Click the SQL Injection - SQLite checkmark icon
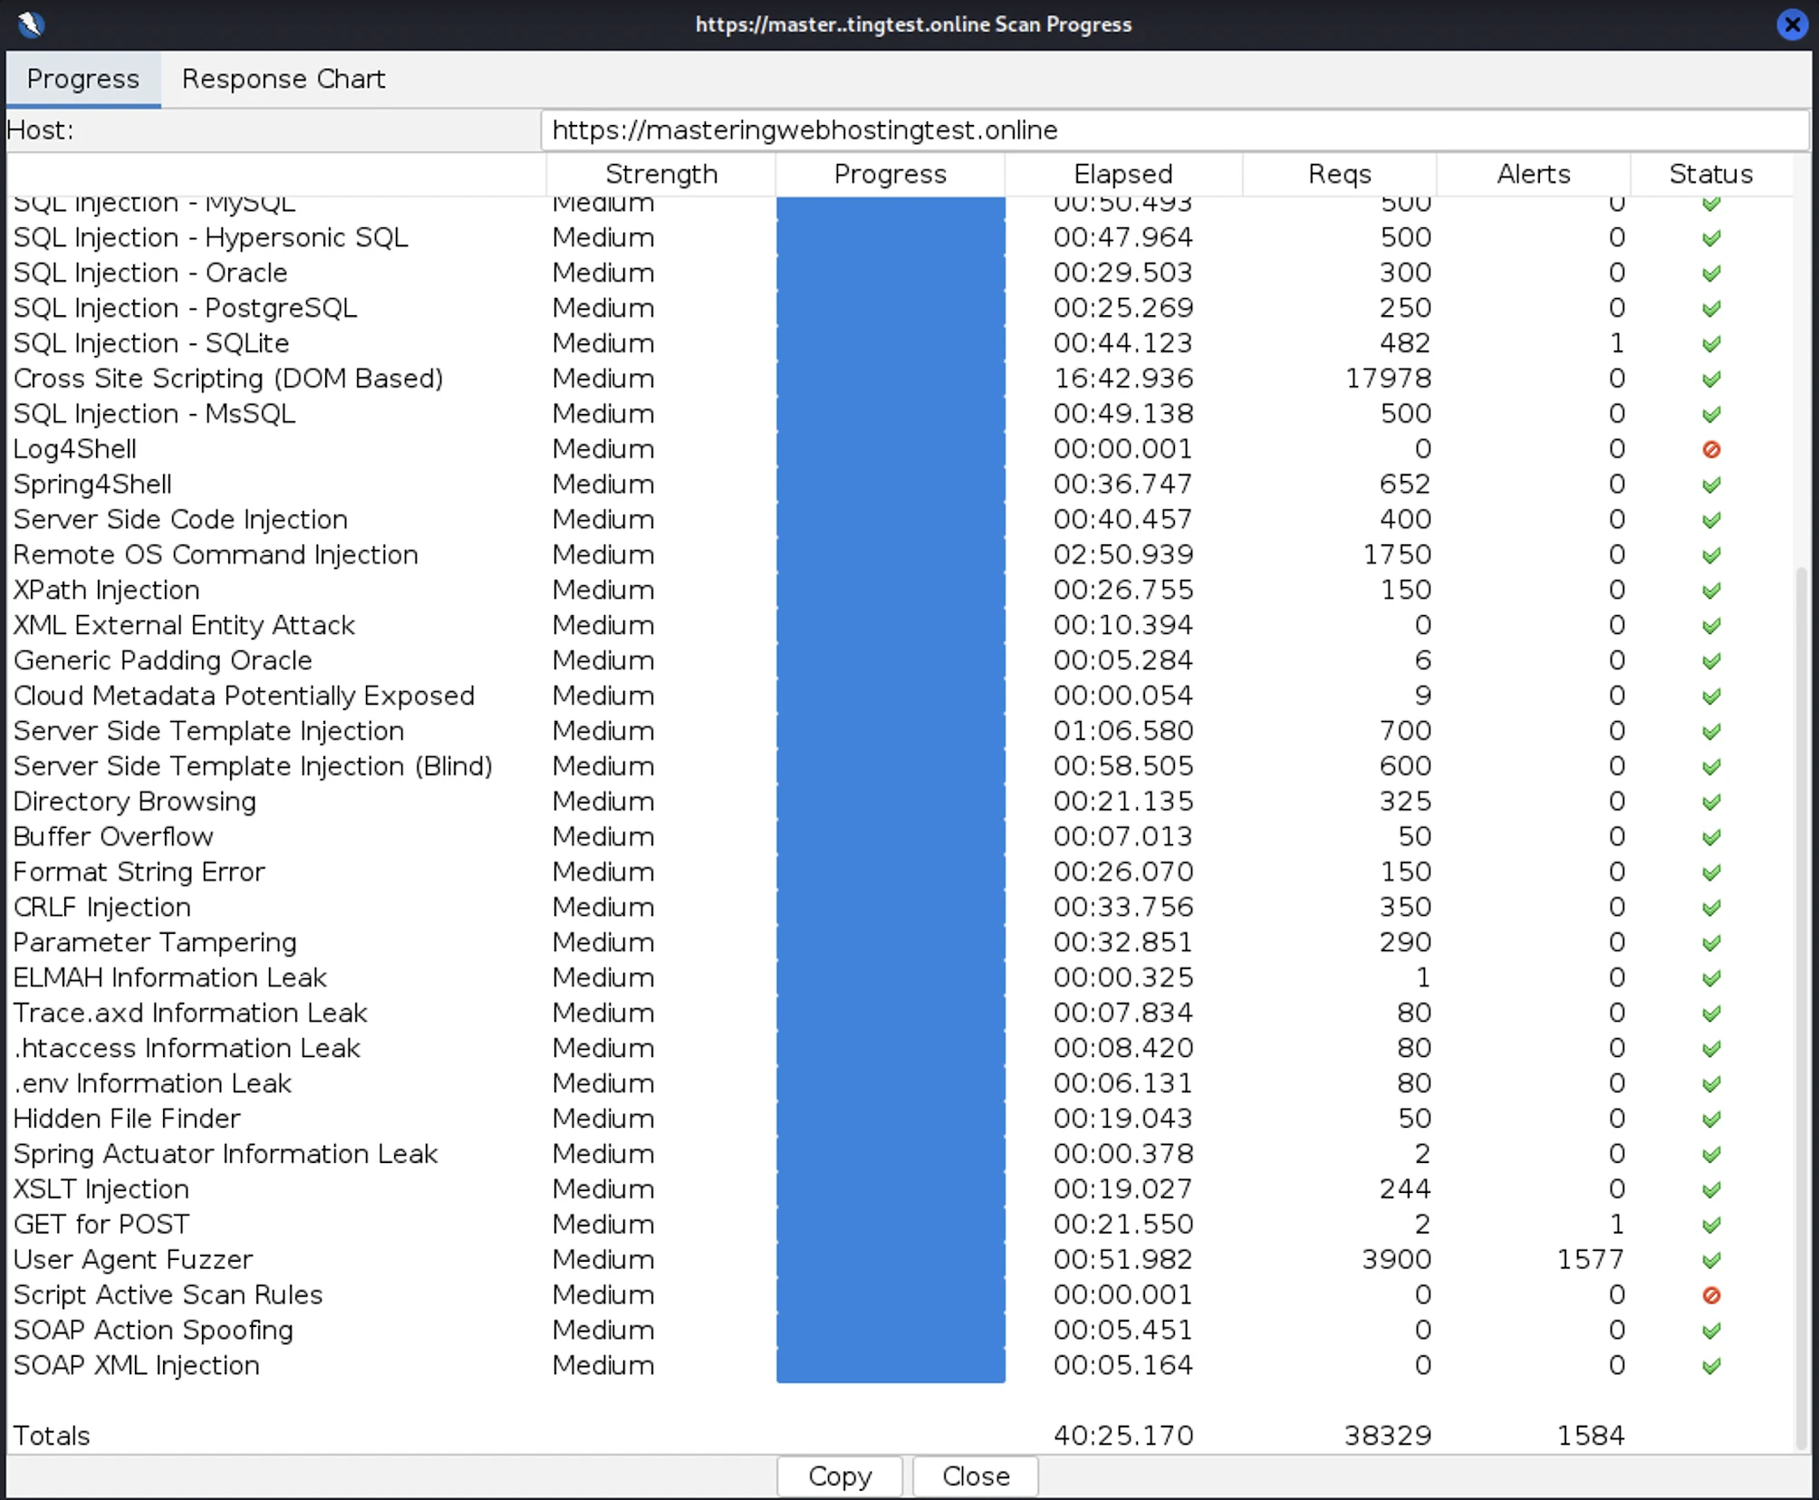Viewport: 1819px width, 1500px height. pyautogui.click(x=1710, y=343)
